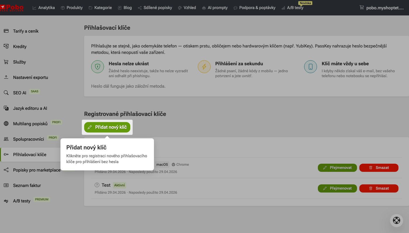
Task: Click the Pobo logo
Action: coord(12,8)
